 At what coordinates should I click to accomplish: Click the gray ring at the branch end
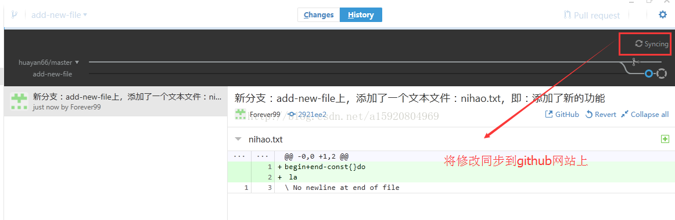click(662, 74)
